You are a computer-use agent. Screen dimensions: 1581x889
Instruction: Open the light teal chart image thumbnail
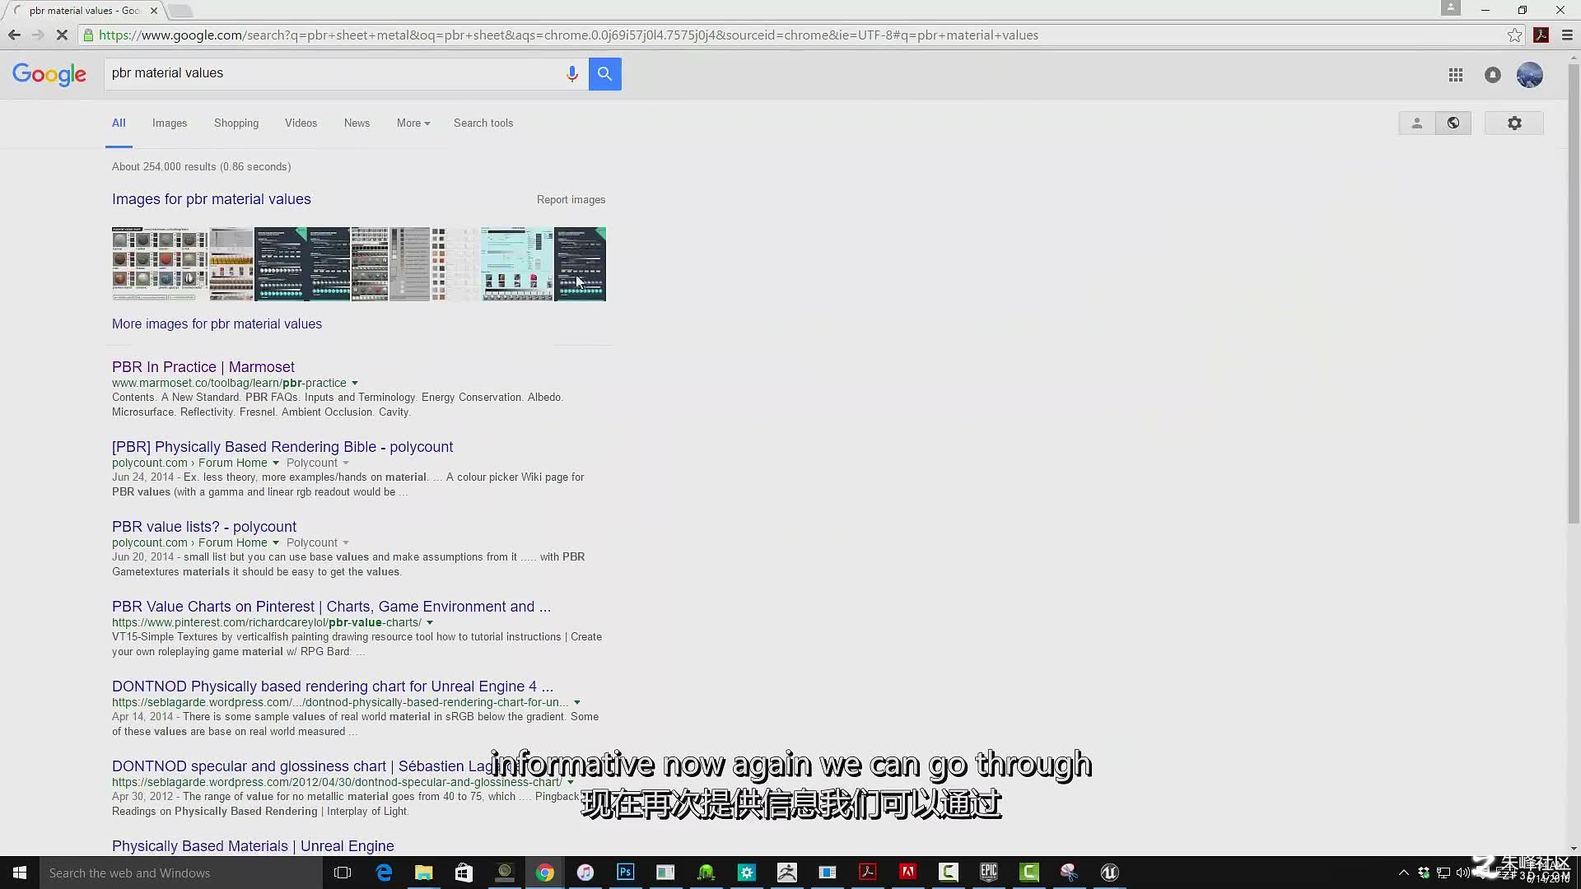pos(517,264)
